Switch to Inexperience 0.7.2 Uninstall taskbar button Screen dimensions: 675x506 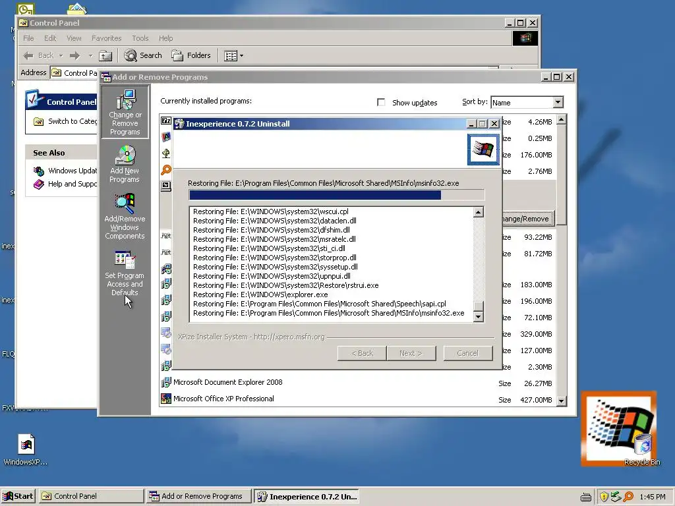306,497
